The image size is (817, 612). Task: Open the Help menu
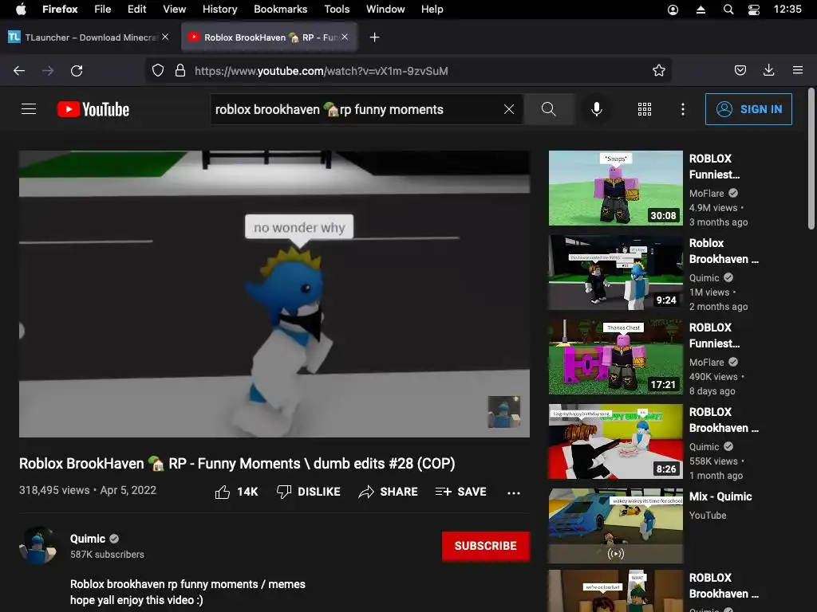[432, 10]
